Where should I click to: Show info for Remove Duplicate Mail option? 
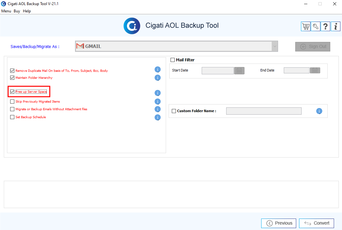click(x=157, y=70)
